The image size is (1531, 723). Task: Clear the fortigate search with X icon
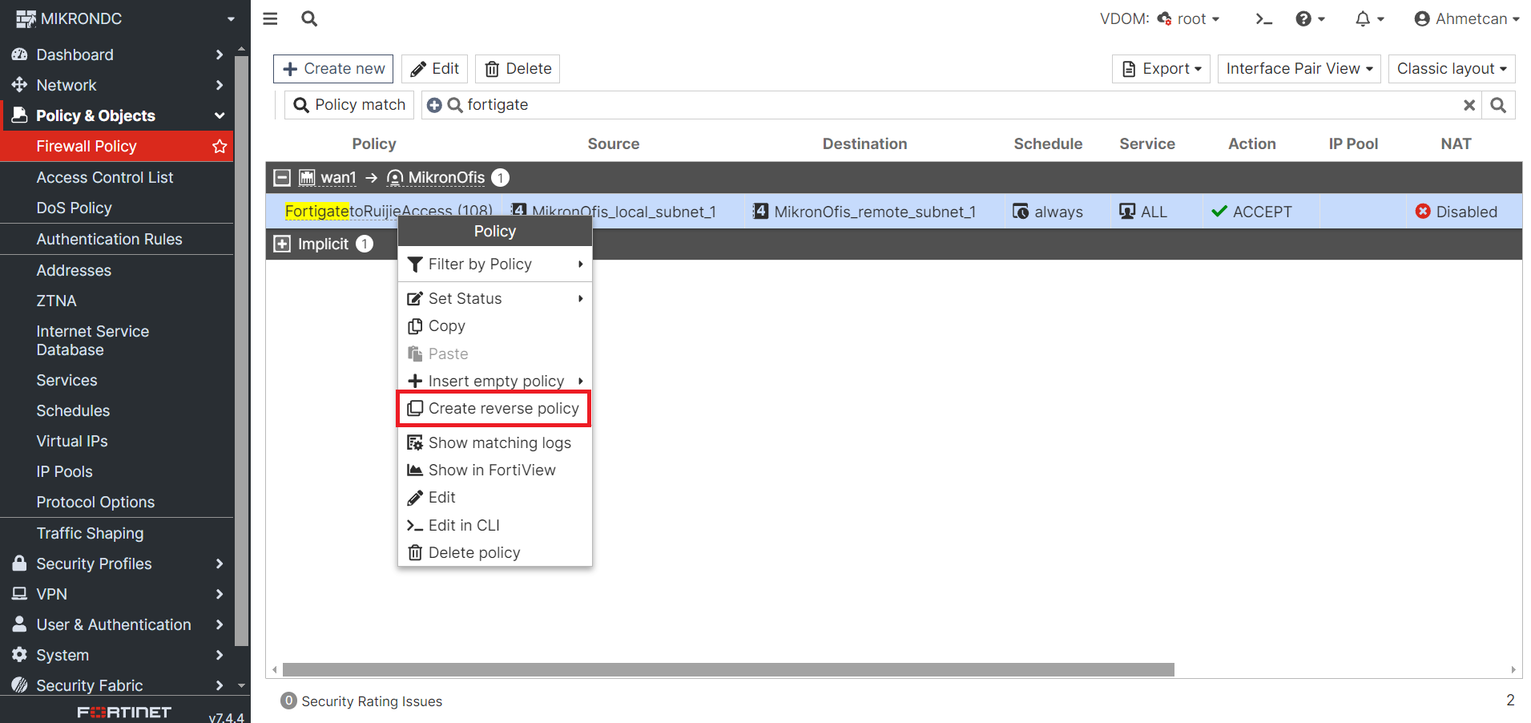click(1469, 105)
